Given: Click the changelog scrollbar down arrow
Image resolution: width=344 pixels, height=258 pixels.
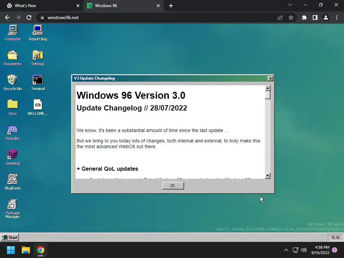Looking at the screenshot, I should pos(267,176).
